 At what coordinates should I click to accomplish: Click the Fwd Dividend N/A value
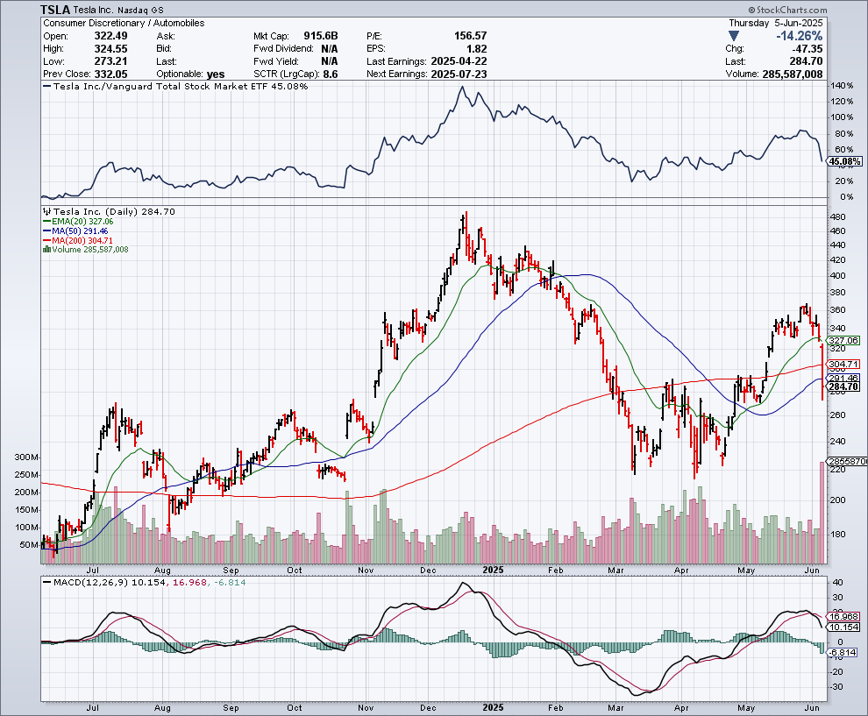(x=330, y=49)
